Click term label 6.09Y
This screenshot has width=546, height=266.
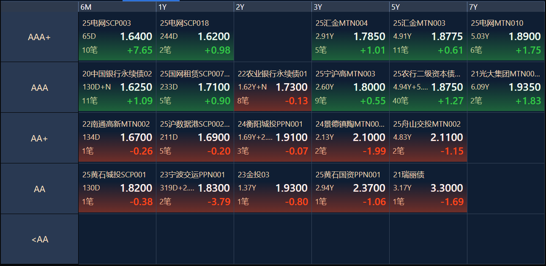click(x=480, y=87)
